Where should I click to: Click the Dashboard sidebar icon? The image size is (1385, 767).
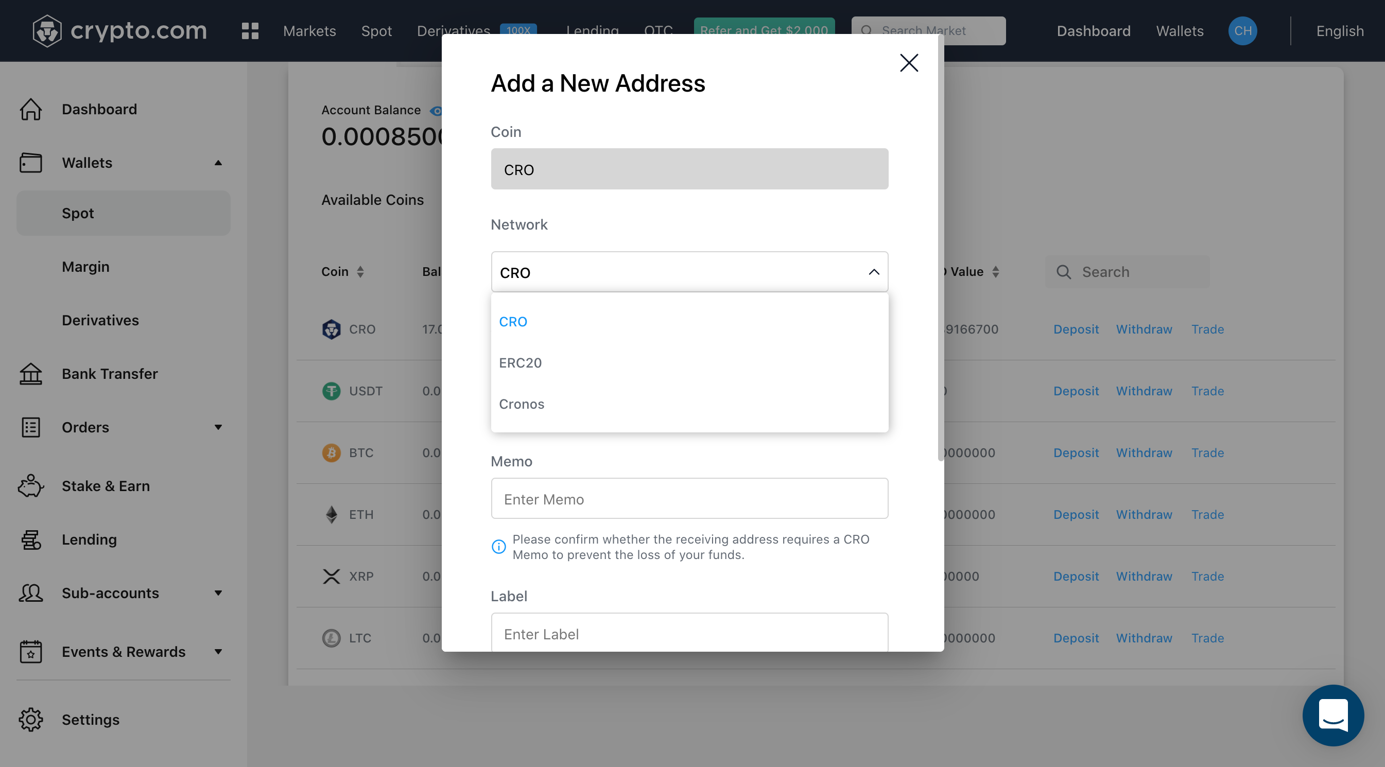(x=31, y=108)
